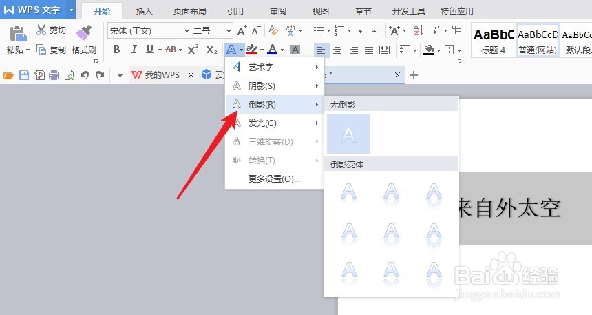This screenshot has height=315, width=592.
Task: Toggle subscript X₂ formatting
Action: tap(211, 50)
